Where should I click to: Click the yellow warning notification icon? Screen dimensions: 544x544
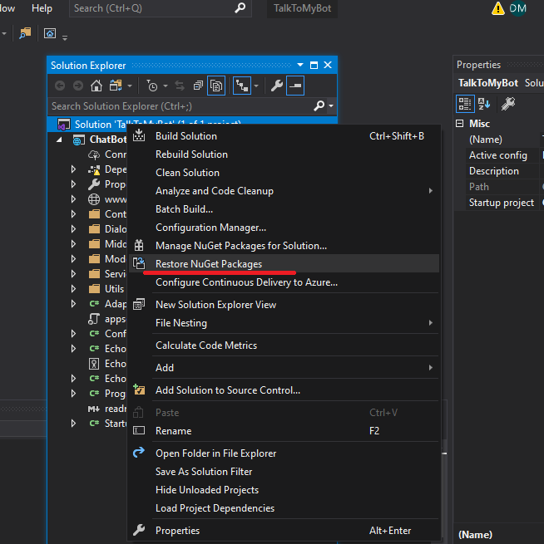[x=498, y=8]
